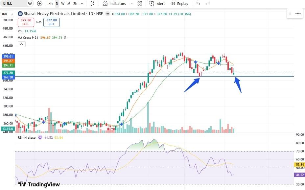
Task: Click the market status dash icon near NSE
Action: tap(107, 14)
